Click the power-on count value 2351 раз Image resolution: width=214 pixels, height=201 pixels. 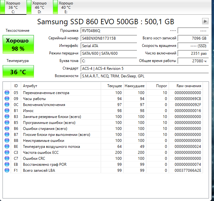[193, 53]
